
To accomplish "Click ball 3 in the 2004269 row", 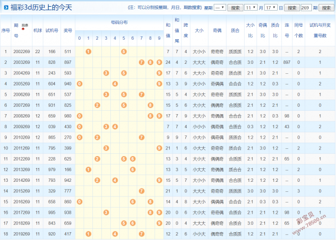I will point(106,73).
